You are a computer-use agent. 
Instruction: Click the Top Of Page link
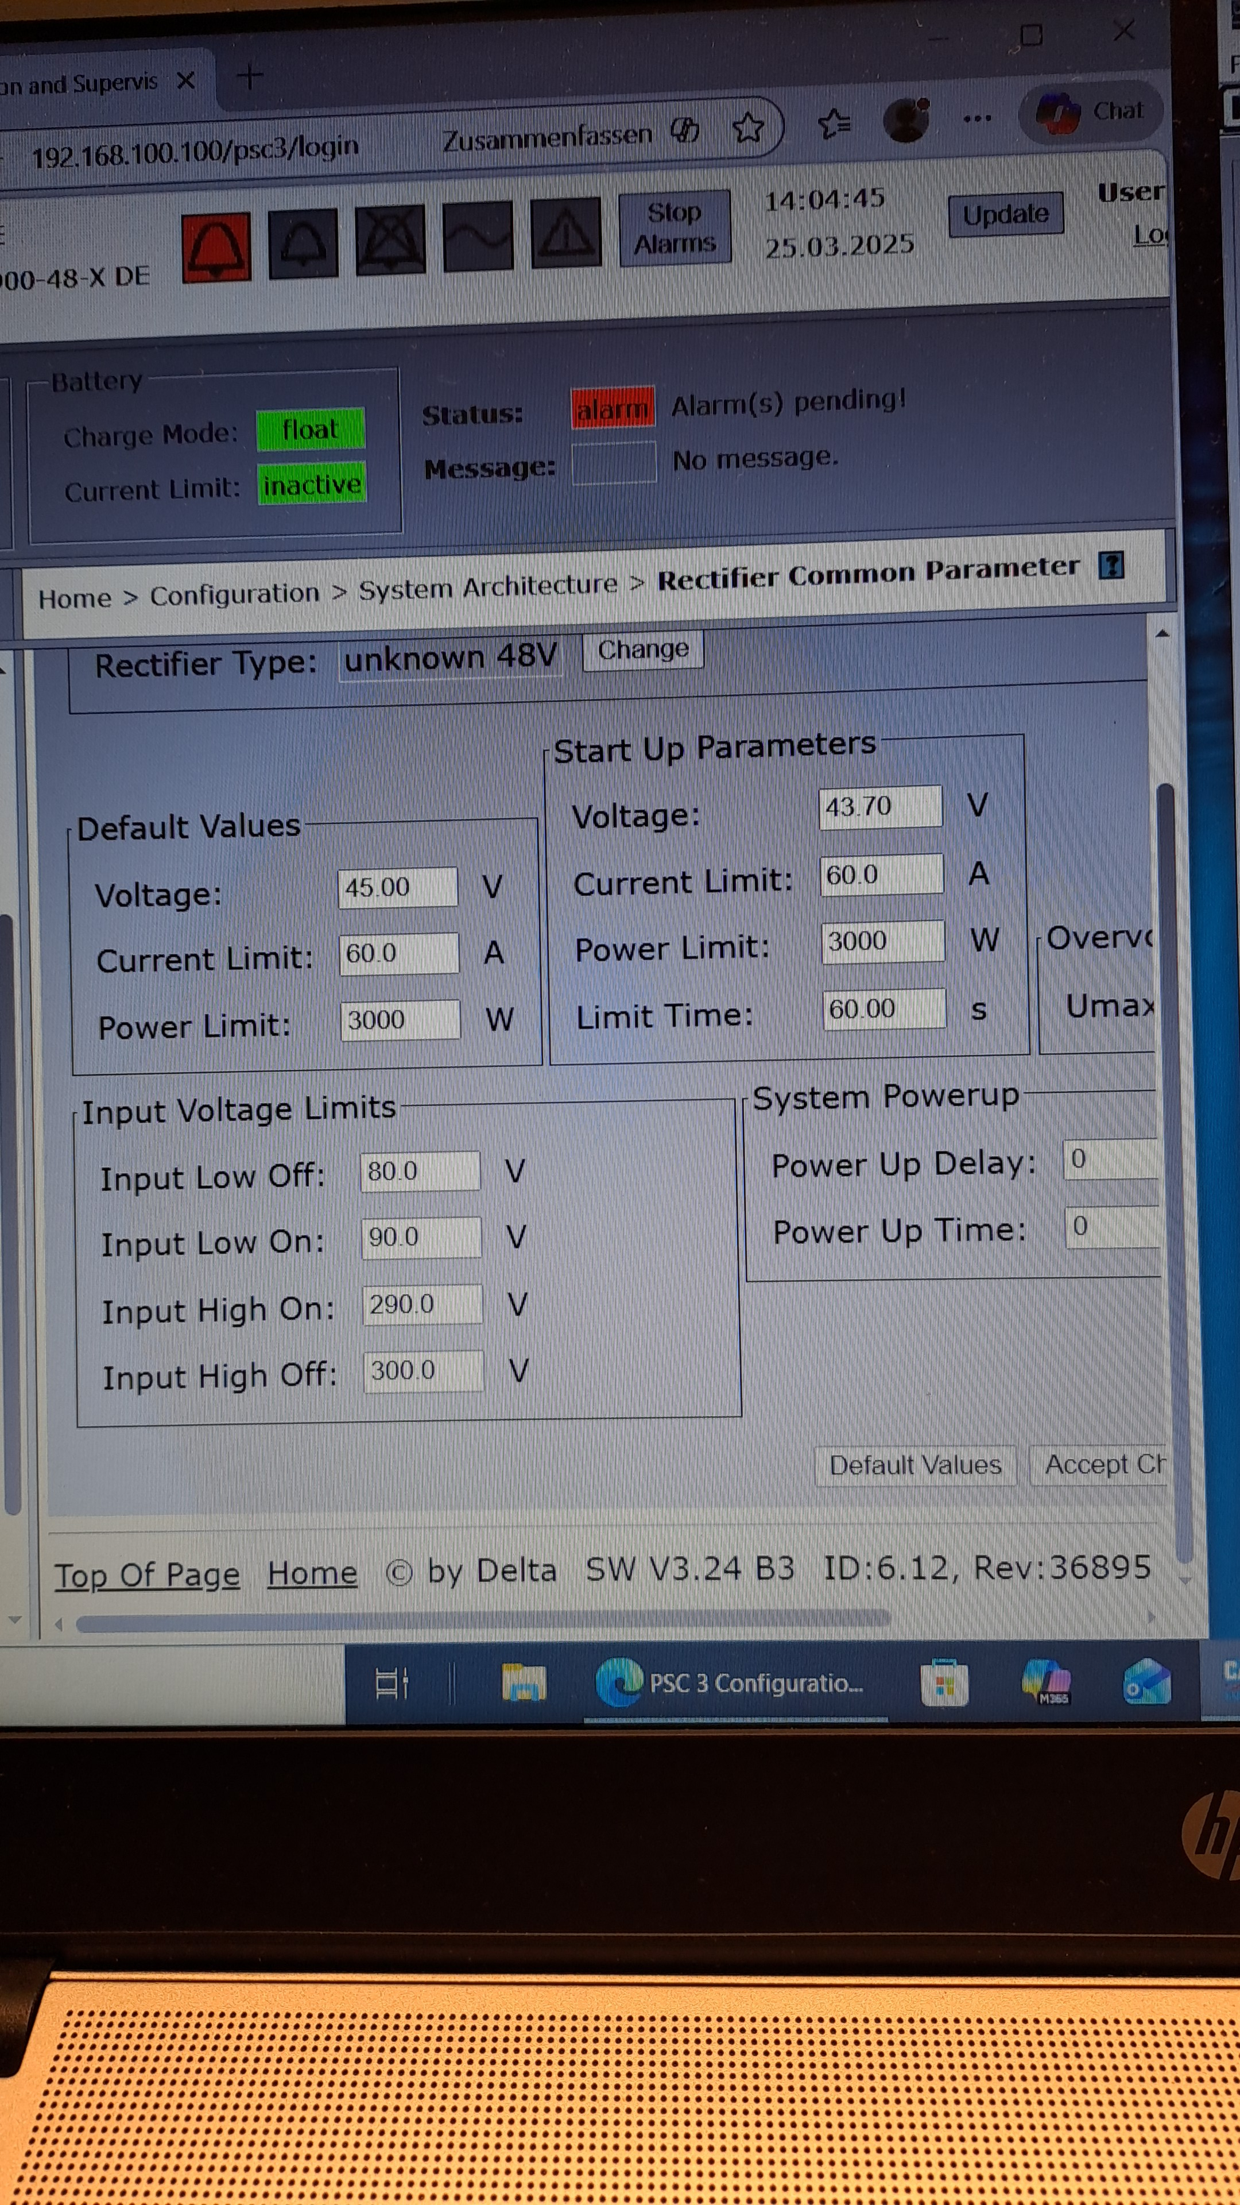tap(147, 1574)
